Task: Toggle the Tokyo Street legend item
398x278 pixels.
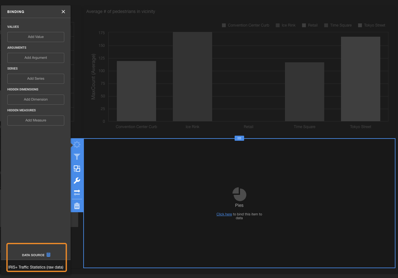Action: click(372, 25)
